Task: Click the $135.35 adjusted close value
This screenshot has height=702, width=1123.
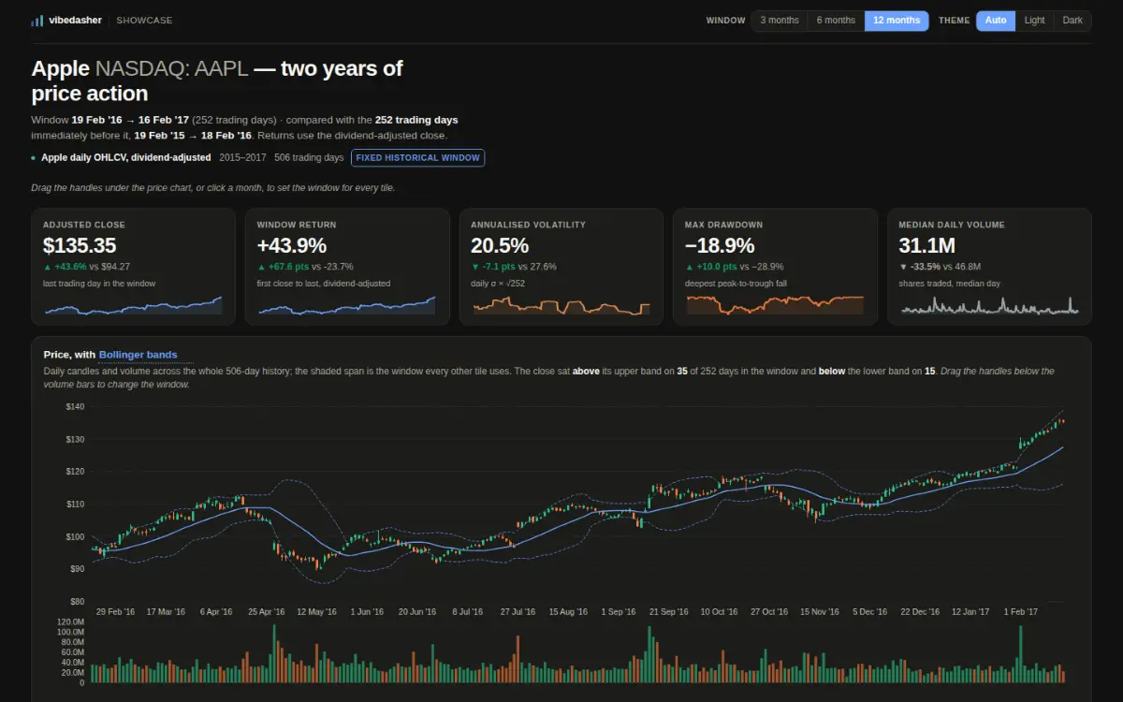Action: [80, 246]
